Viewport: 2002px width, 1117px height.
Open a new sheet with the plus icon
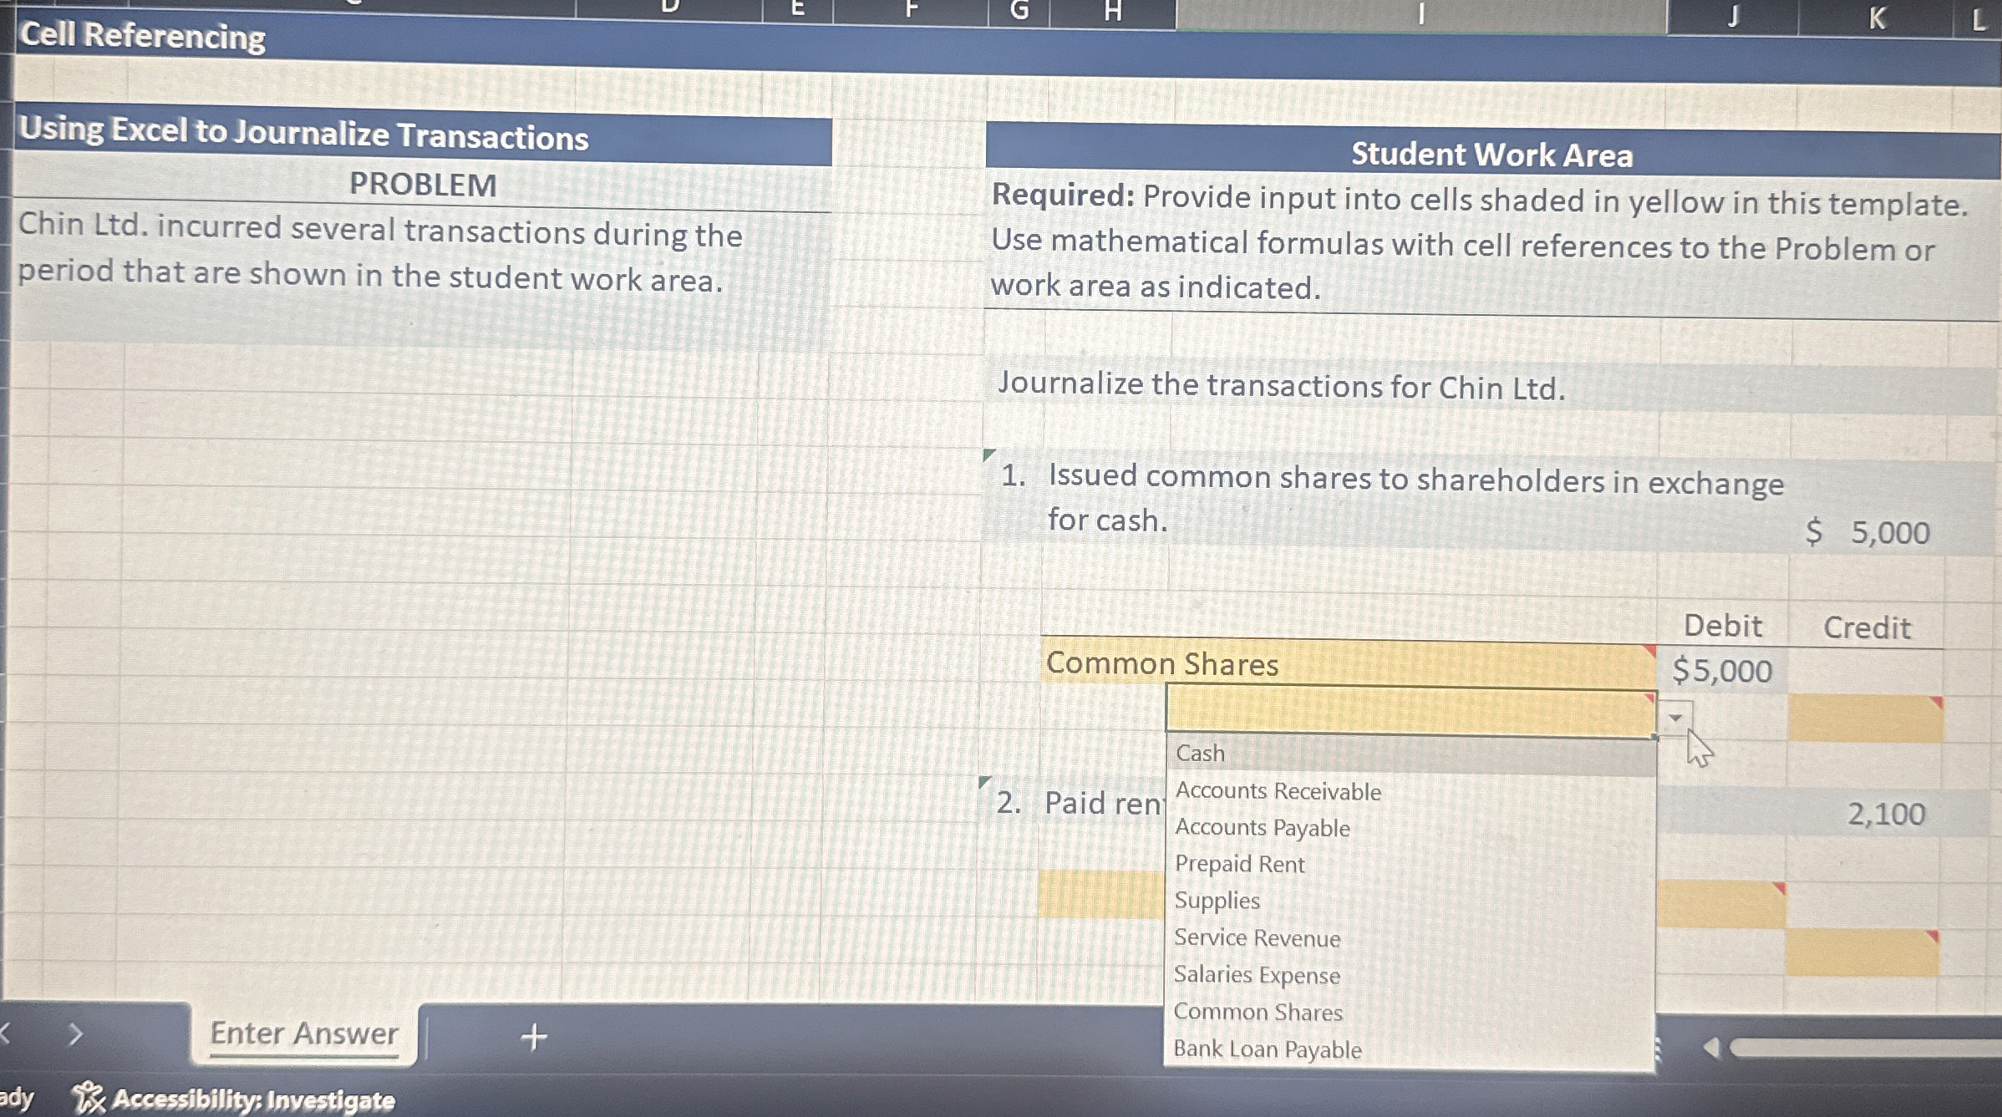(x=532, y=1037)
